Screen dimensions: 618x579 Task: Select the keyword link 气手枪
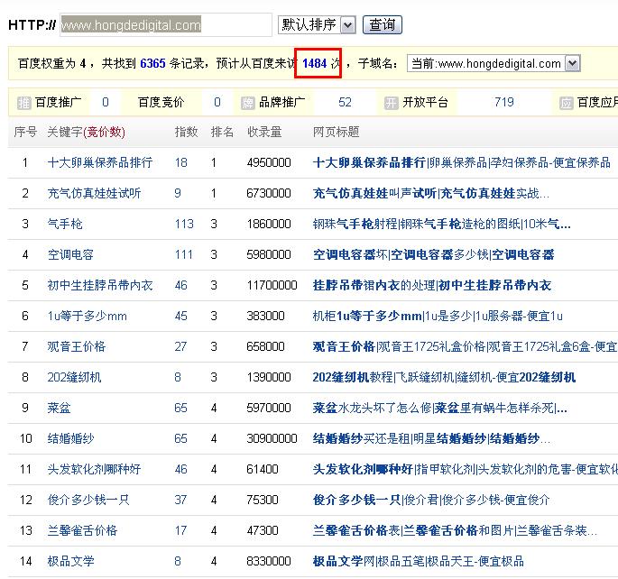point(65,225)
